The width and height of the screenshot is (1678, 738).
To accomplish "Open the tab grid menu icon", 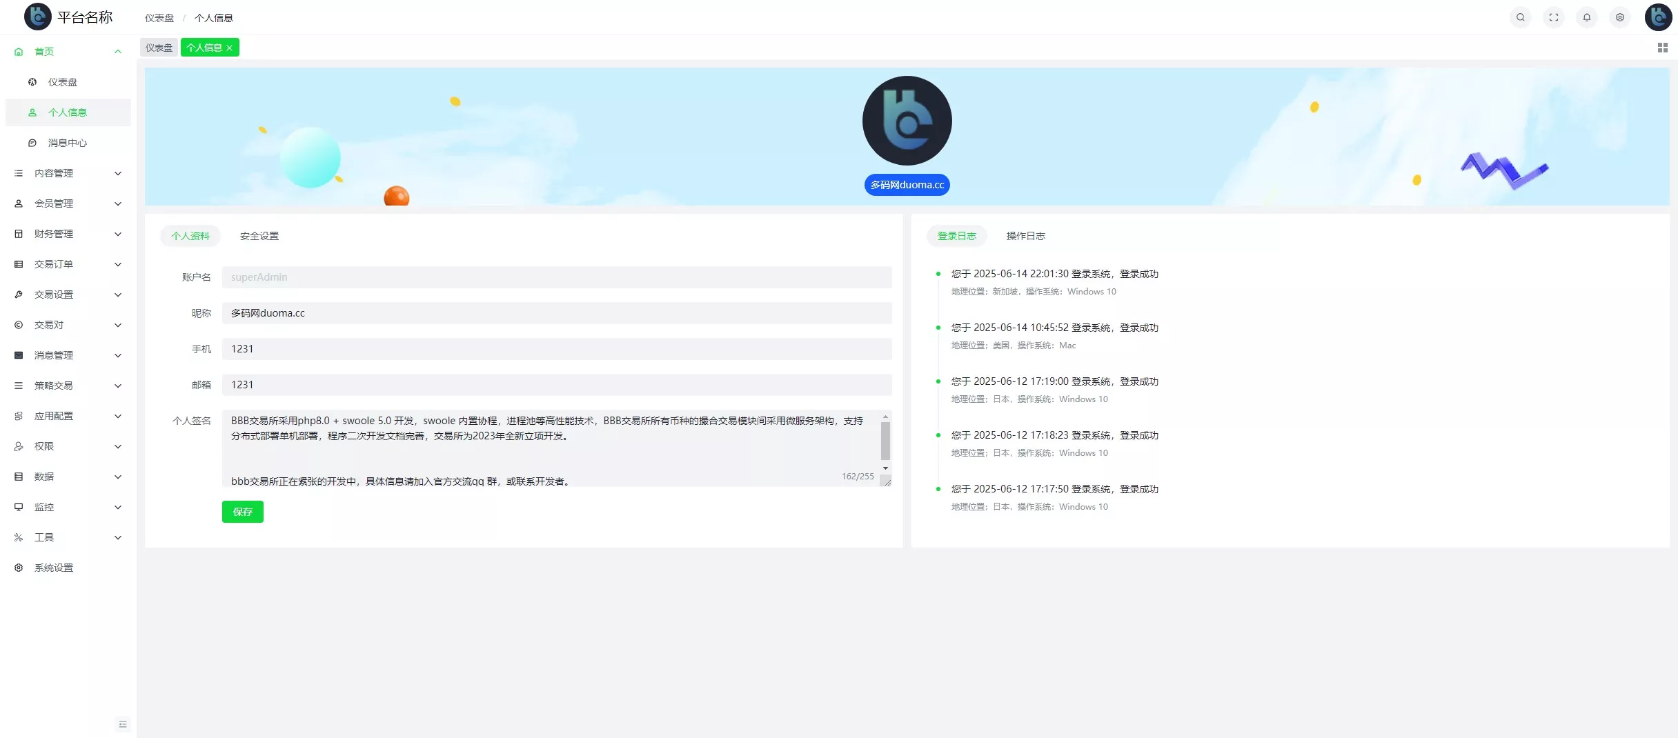I will point(1662,48).
